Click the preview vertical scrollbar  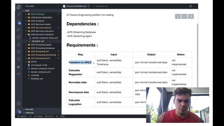click(x=197, y=56)
